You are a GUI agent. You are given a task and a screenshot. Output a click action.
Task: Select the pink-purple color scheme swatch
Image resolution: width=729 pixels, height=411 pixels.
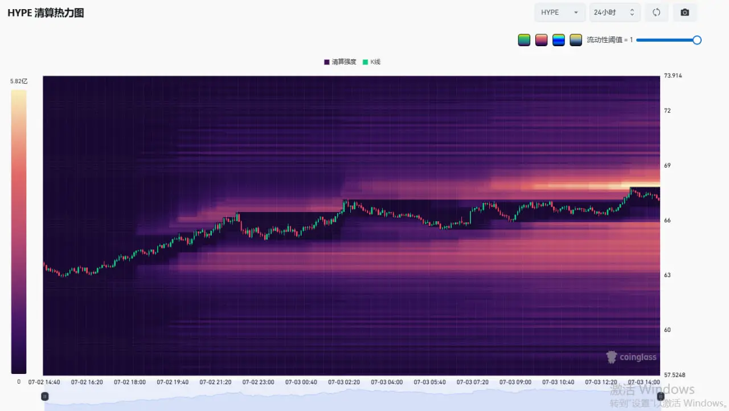coord(541,40)
